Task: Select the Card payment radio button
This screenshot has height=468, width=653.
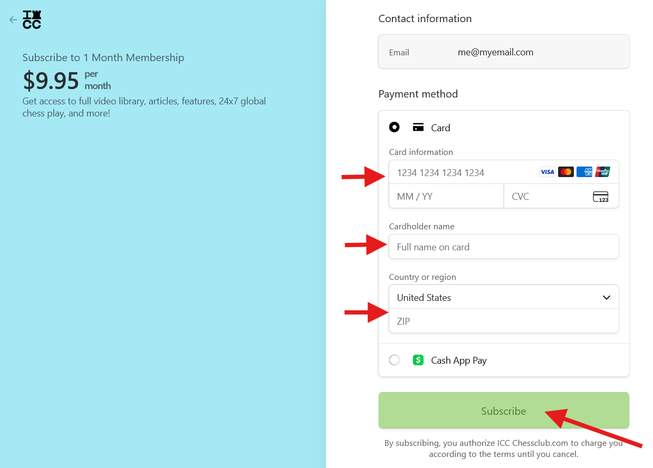Action: (x=394, y=127)
